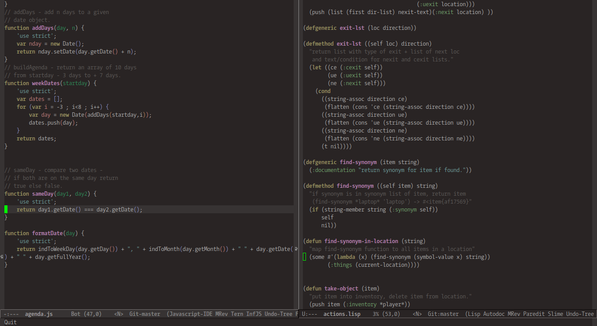The width and height of the screenshot is (597, 326).
Task: Click the 'defgeneric find-synonym' form
Action: [361, 162]
